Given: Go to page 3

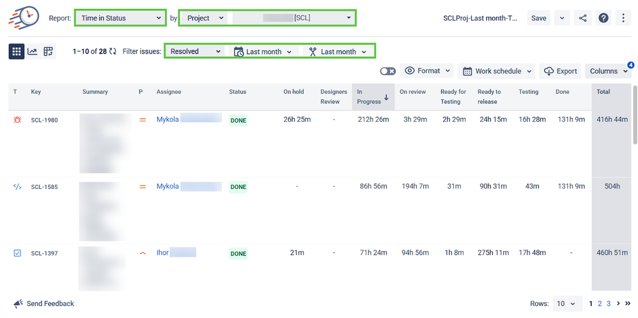Looking at the screenshot, I should pos(609,303).
